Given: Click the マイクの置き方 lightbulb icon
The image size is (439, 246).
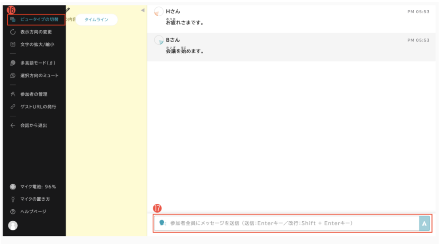Looking at the screenshot, I should [x=13, y=199].
